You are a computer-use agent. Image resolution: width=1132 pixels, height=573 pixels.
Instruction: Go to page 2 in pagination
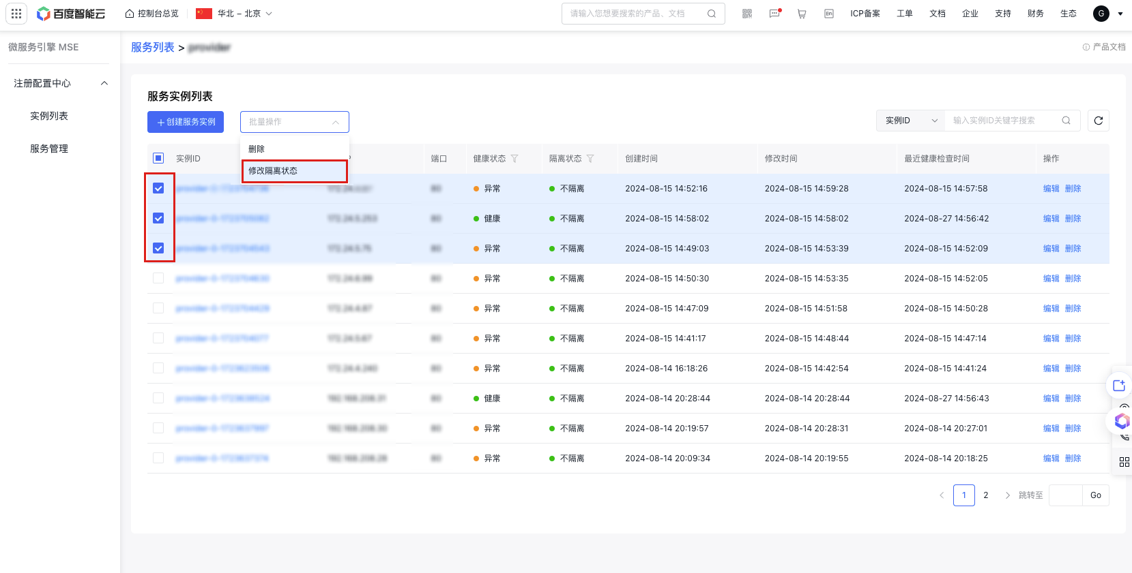[x=986, y=495]
